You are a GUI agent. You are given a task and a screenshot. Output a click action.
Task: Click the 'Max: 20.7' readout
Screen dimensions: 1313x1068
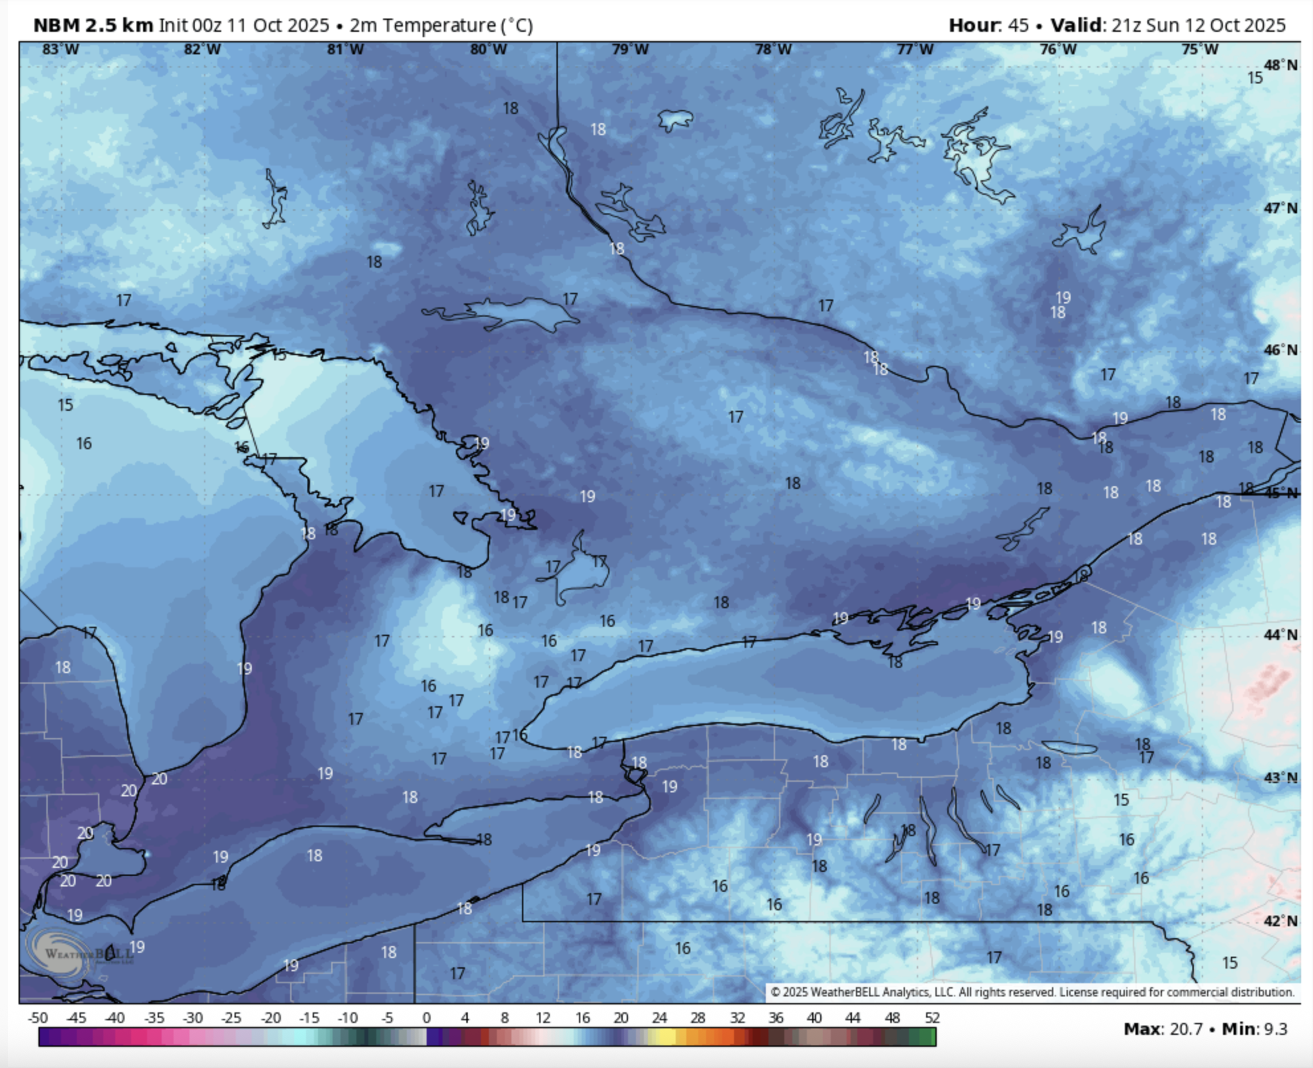point(1163,1029)
